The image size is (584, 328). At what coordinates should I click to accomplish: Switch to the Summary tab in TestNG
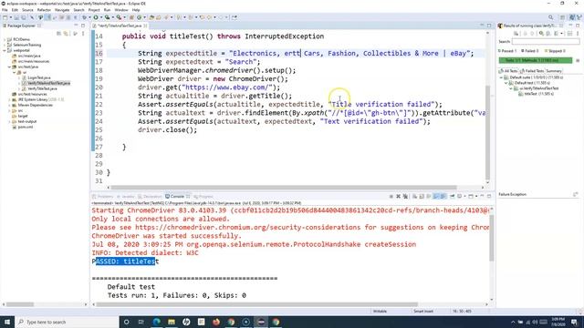click(554, 71)
